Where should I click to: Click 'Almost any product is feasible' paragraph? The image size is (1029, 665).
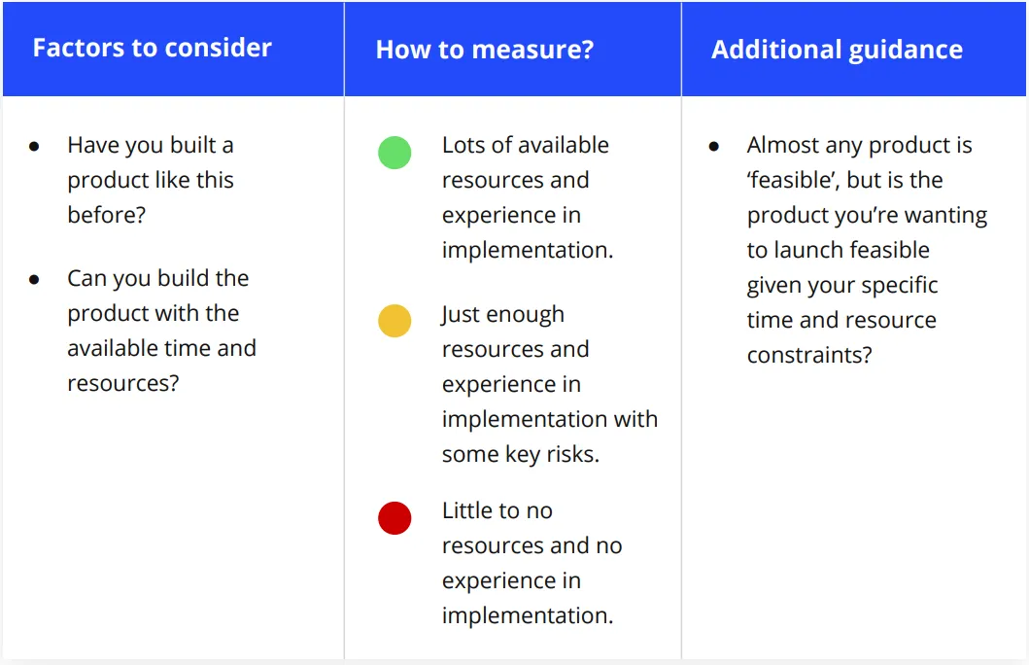(x=867, y=250)
